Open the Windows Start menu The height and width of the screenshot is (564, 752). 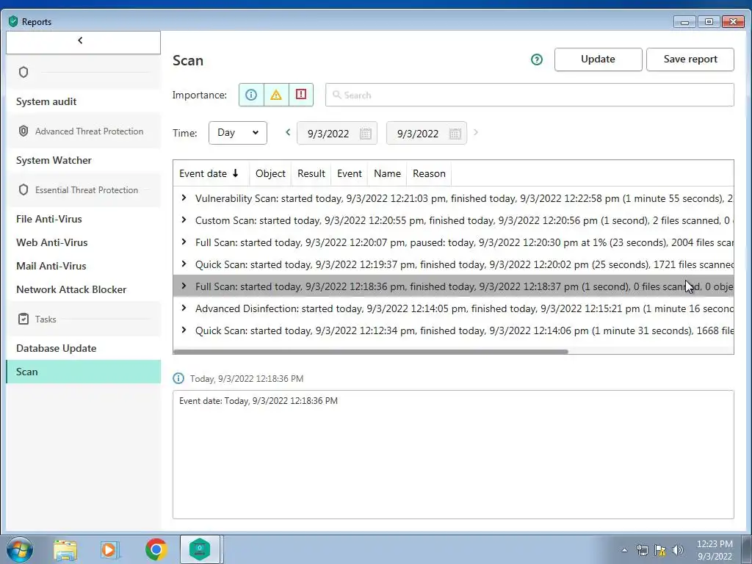20,549
